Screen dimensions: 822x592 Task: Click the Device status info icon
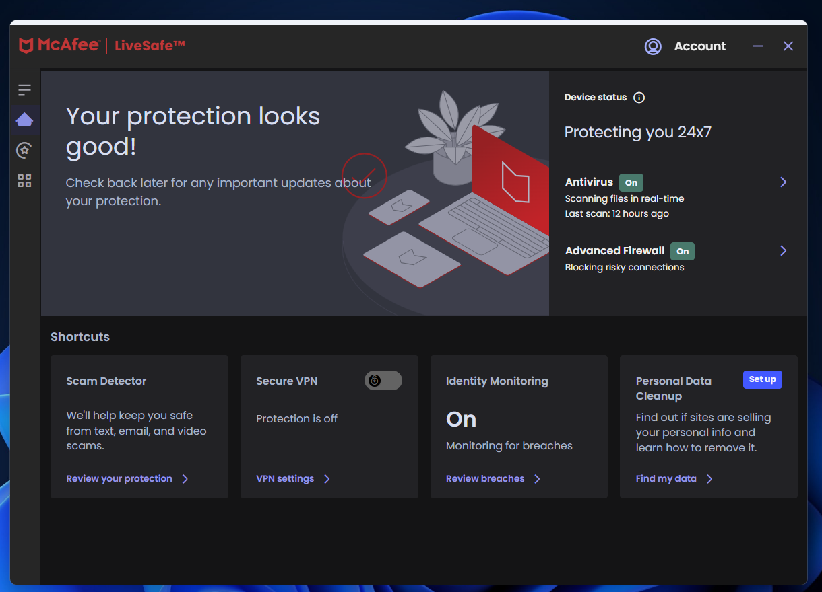(x=639, y=98)
